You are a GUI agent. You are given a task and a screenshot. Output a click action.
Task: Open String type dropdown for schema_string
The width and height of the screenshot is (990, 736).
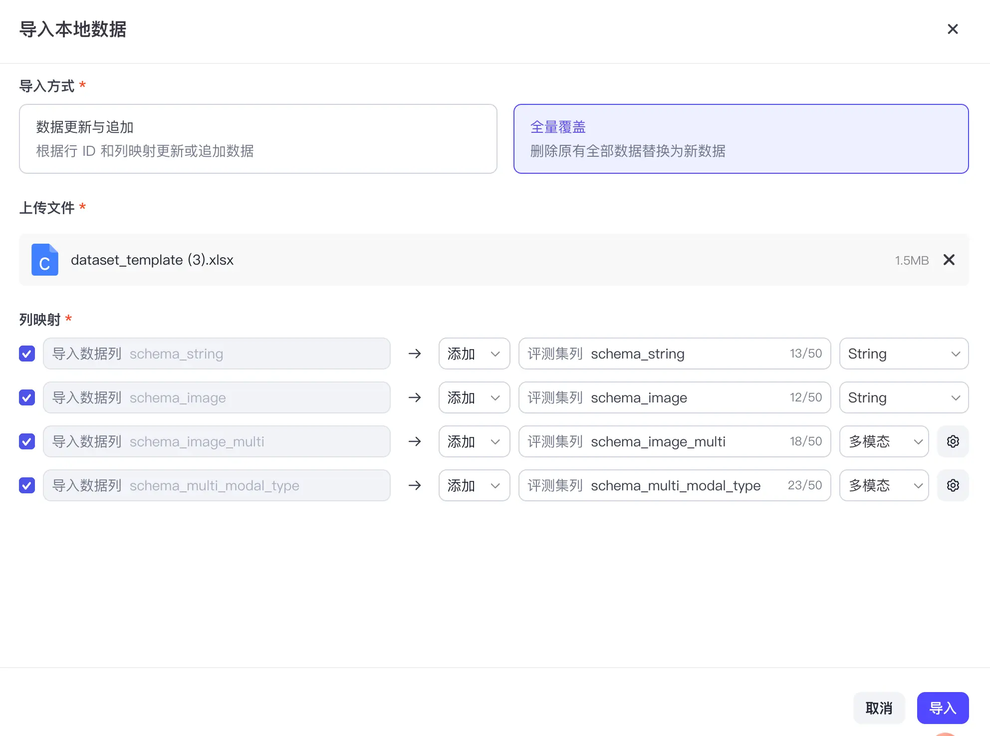904,354
